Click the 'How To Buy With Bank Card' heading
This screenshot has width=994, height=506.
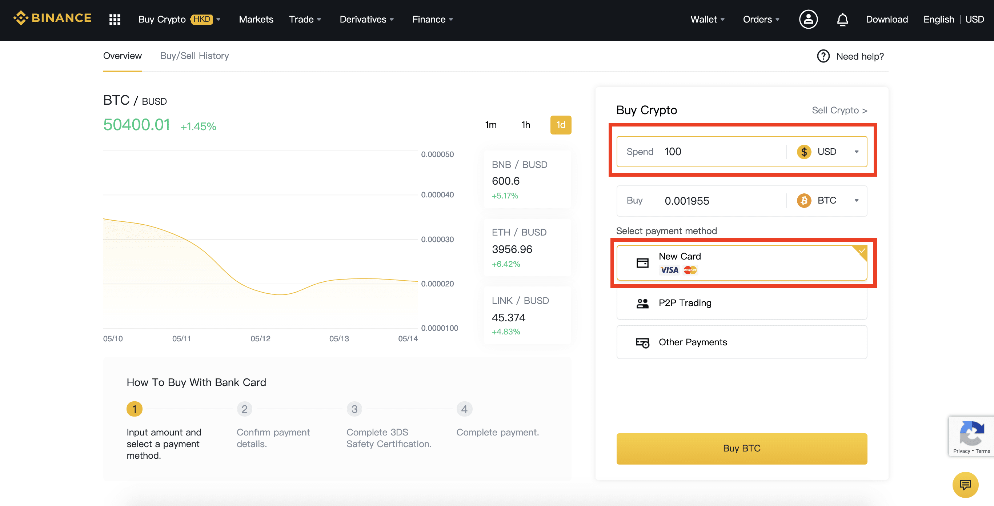point(196,382)
